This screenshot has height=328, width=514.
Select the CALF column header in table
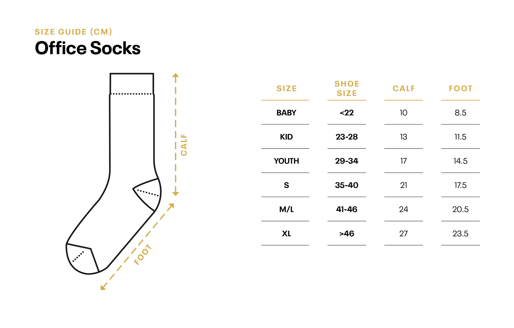tap(404, 88)
